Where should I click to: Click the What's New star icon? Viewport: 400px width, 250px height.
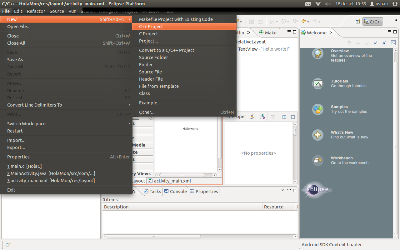[x=317, y=135]
